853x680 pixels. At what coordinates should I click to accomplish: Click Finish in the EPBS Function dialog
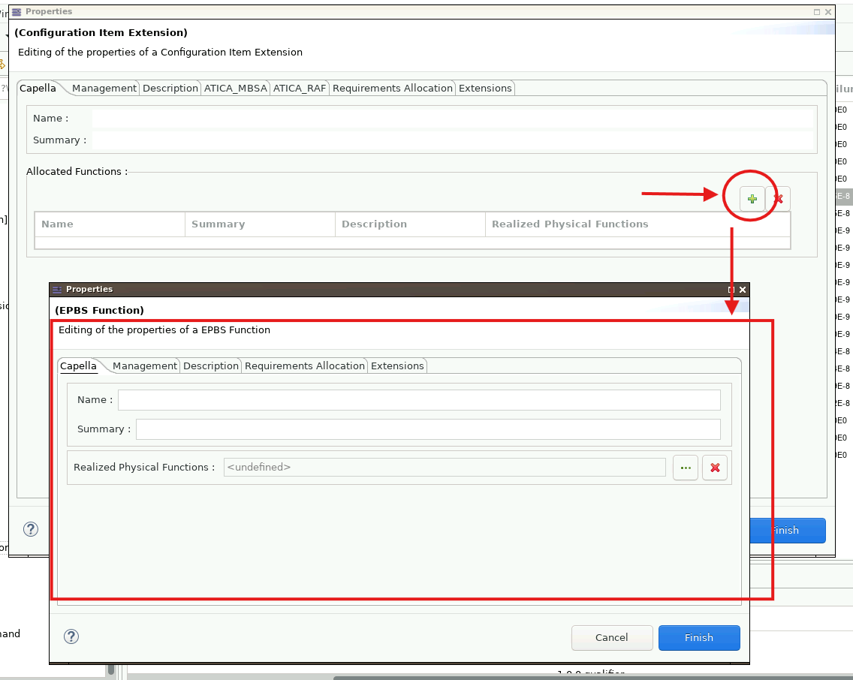coord(699,638)
